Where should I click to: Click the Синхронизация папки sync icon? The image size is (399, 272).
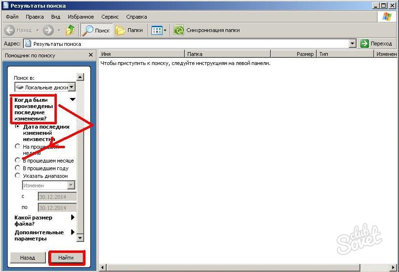(179, 30)
